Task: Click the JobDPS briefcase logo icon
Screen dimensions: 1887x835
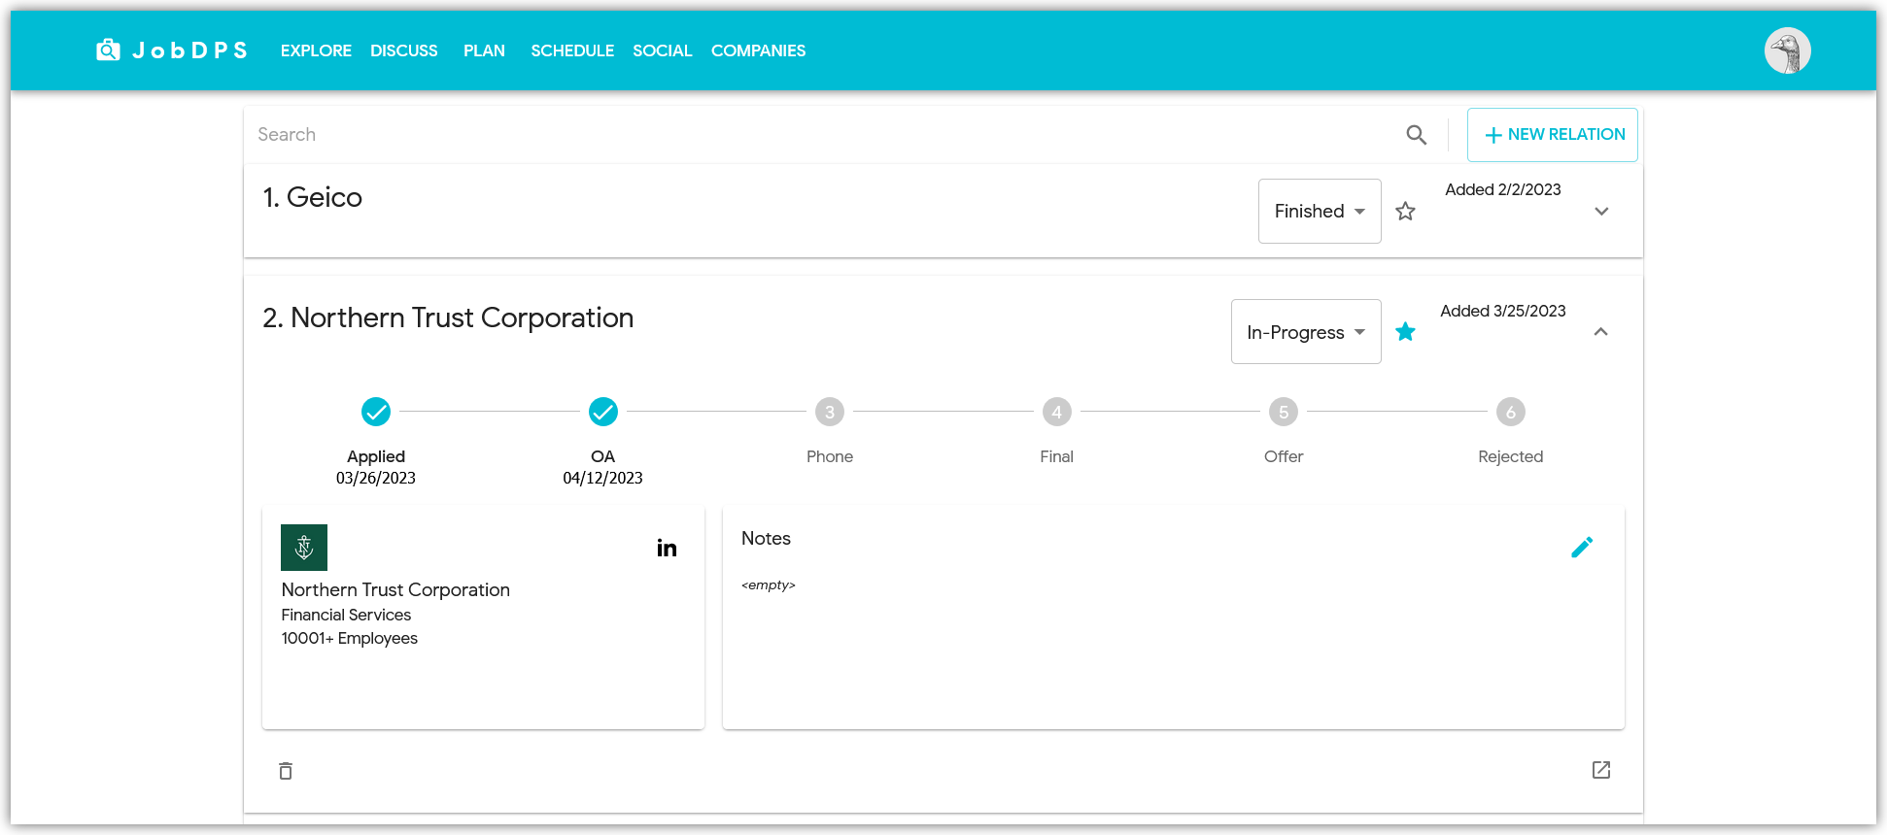Action: click(x=108, y=50)
